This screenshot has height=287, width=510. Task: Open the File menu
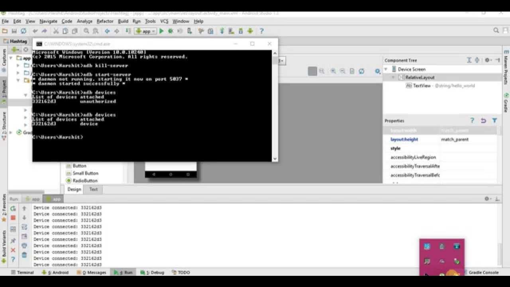[x=5, y=21]
